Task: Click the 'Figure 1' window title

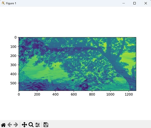Action: 11,3
